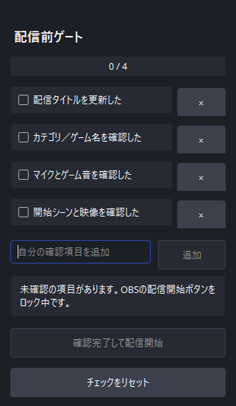This screenshot has width=236, height=406.
Task: Click the 開始シーンと映像を確認した label text
Action: tap(86, 212)
